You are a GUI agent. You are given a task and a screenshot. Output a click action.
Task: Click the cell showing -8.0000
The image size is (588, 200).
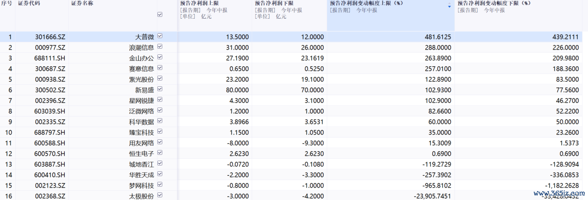(238, 143)
